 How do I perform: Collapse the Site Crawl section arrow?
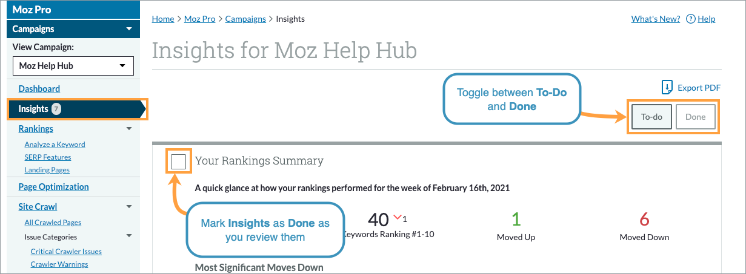128,207
